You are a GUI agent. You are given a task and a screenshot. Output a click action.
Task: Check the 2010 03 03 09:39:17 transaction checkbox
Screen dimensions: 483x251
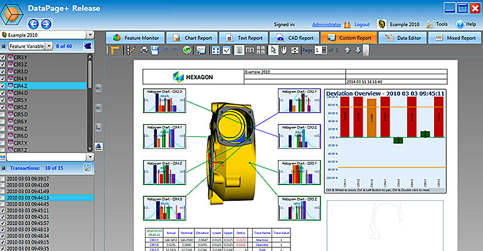[3, 179]
